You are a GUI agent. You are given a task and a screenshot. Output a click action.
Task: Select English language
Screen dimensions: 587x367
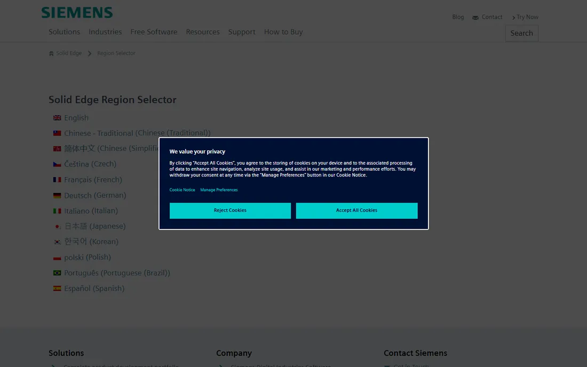click(x=76, y=118)
